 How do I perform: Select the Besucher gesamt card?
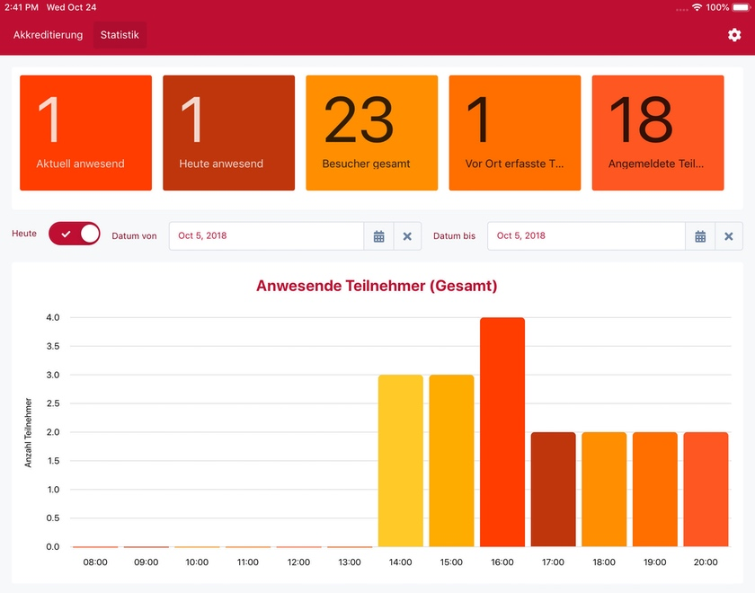click(x=371, y=132)
